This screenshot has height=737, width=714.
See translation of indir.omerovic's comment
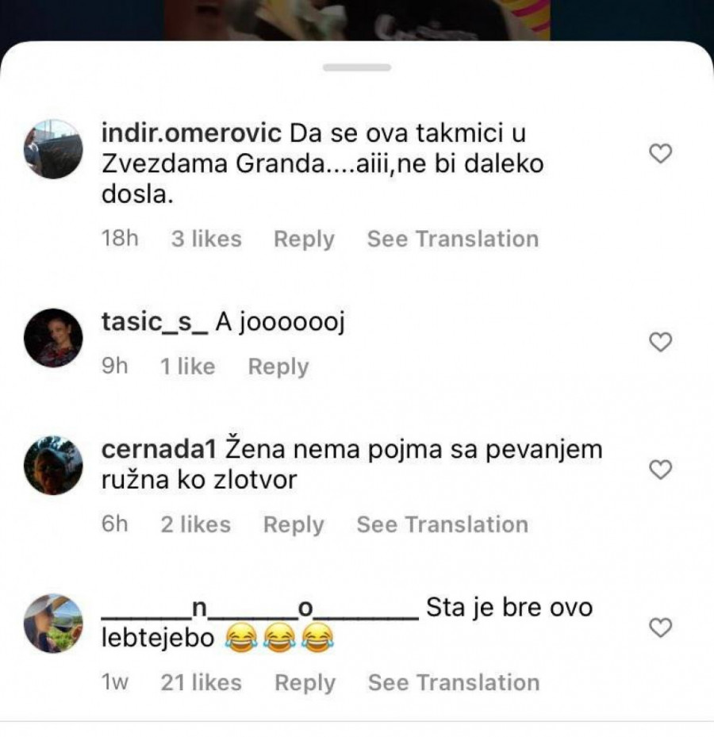[x=453, y=239]
